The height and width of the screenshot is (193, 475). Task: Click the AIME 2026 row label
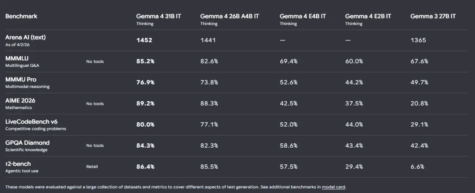[x=20, y=101]
